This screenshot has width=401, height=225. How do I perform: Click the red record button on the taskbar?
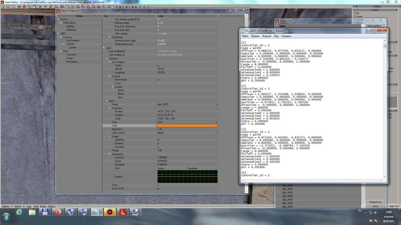109,212
